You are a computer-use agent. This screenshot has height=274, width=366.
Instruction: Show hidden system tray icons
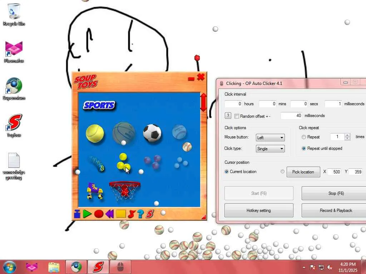(304, 267)
